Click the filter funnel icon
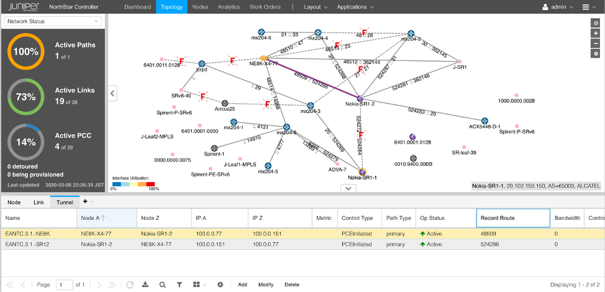Viewport: 605px width, 292px height. tap(179, 285)
